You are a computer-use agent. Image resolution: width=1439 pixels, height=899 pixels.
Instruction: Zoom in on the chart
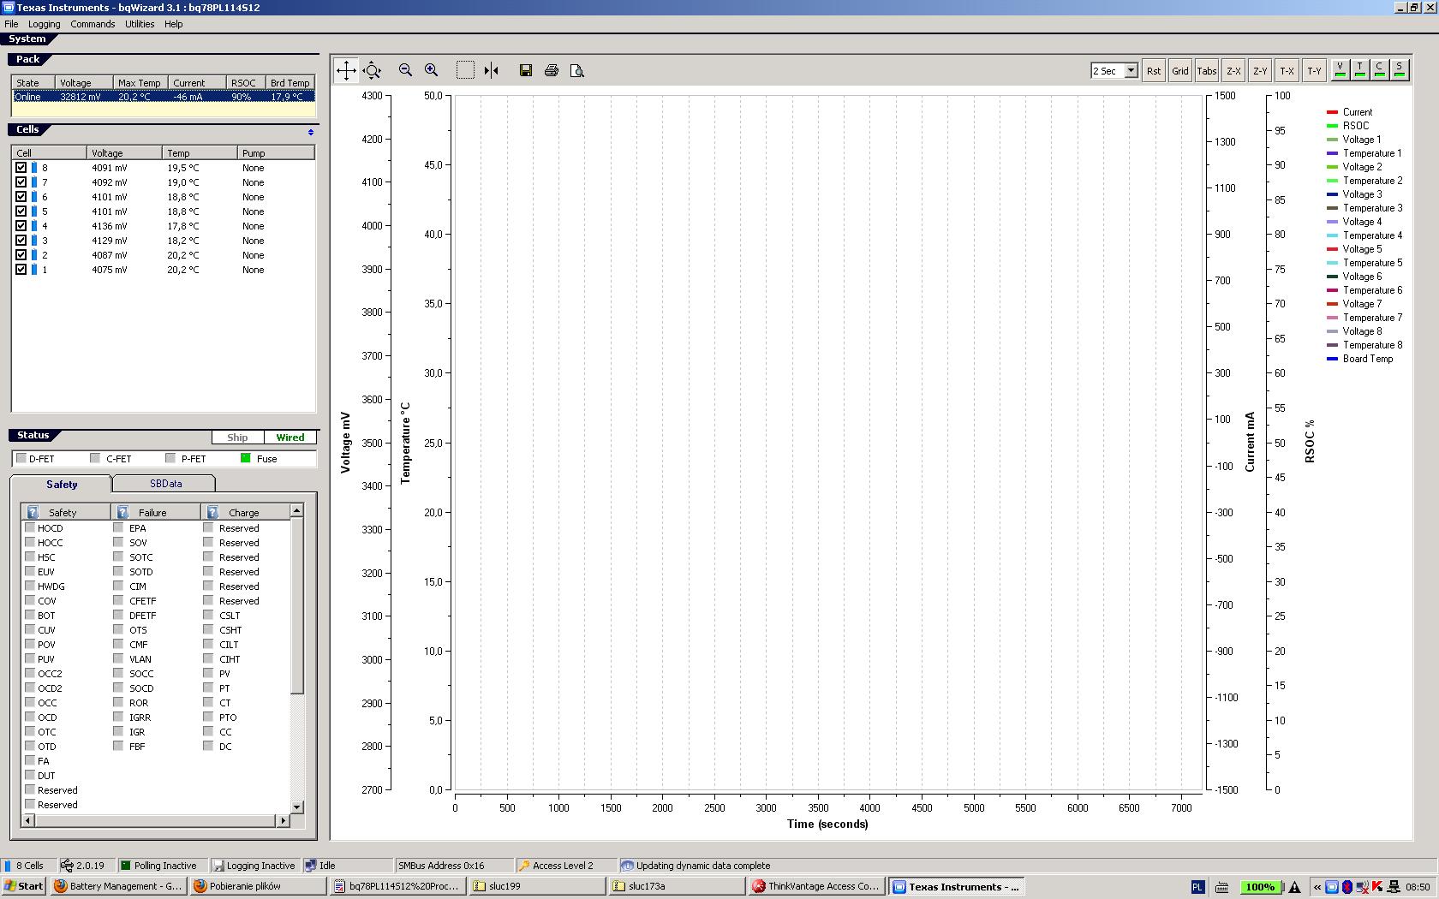(432, 70)
